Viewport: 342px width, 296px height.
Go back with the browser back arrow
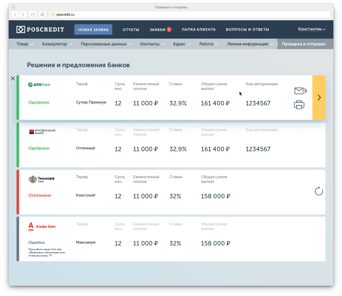[15, 15]
